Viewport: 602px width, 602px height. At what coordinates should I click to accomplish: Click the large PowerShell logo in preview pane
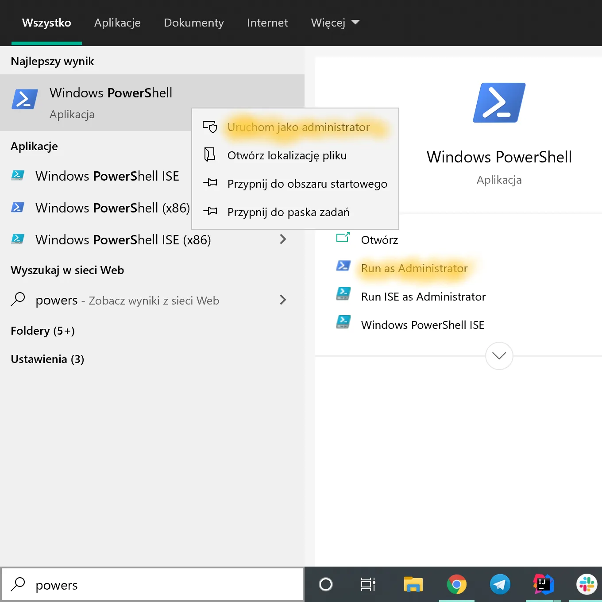click(x=499, y=103)
